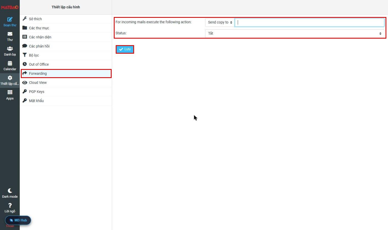Click the Các nhận diện list icon
Viewport: 388px width, 230px height.
point(25,37)
